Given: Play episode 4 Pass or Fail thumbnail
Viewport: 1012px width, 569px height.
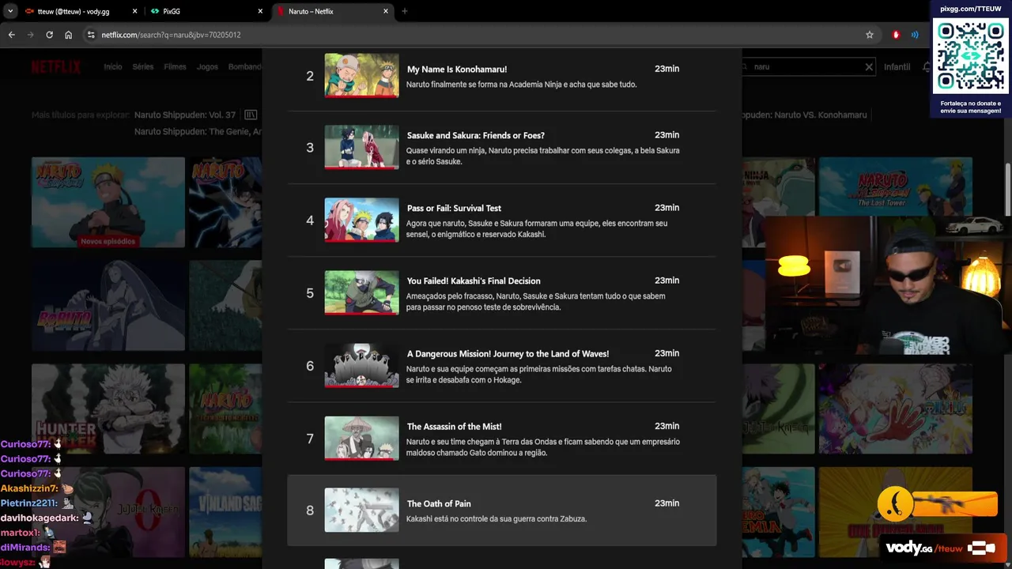Looking at the screenshot, I should point(361,220).
